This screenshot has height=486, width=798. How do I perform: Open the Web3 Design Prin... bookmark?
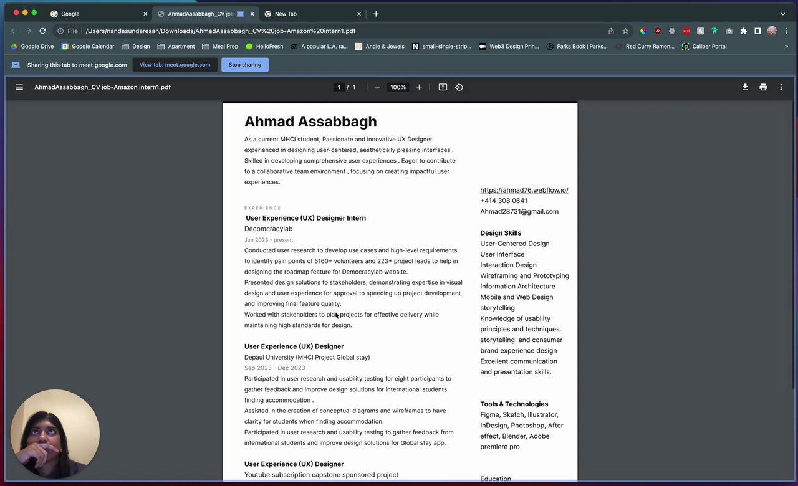(509, 46)
